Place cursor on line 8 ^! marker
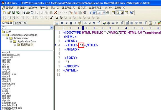The width and height of the screenshot is (161, 110). pos(67,62)
